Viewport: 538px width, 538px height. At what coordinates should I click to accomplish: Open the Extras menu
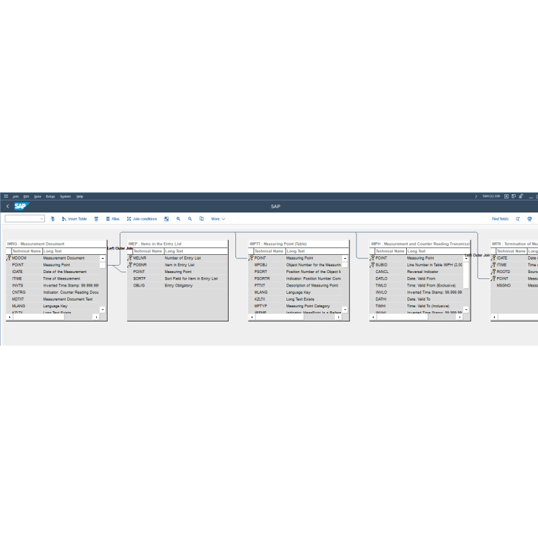(50, 196)
